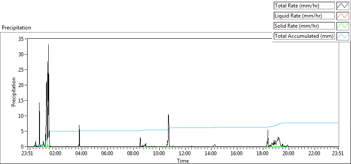This screenshot has width=351, height=164.
Task: Click the 0 value on y-axis
Action: pyautogui.click(x=23, y=147)
